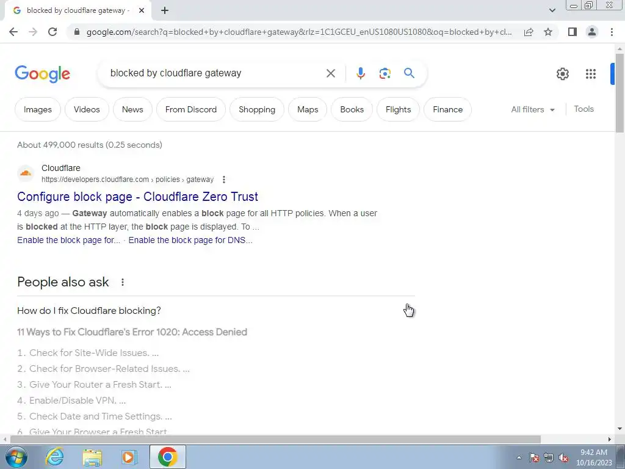Open the taskbar clock and date
The image size is (625, 469).
click(x=594, y=457)
